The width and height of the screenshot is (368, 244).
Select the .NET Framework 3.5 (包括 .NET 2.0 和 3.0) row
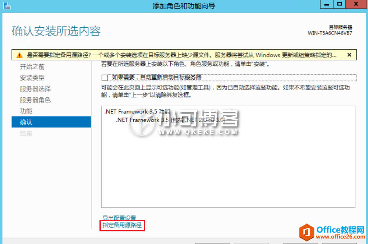tap(171, 120)
